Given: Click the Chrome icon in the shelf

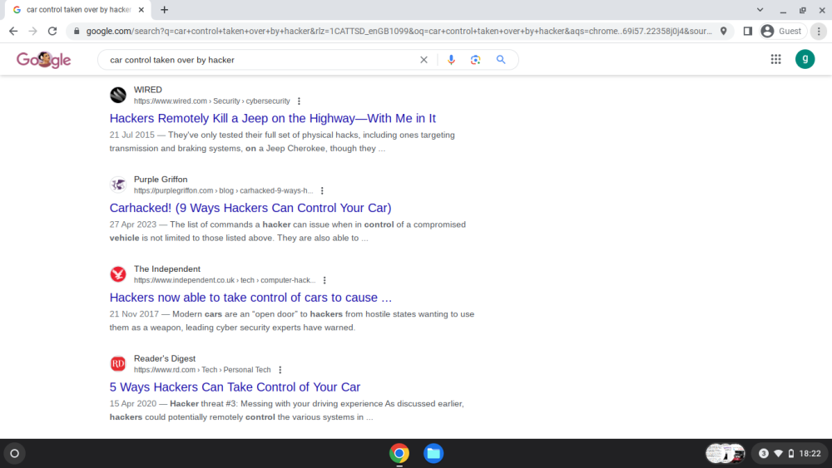Looking at the screenshot, I should pyautogui.click(x=399, y=453).
